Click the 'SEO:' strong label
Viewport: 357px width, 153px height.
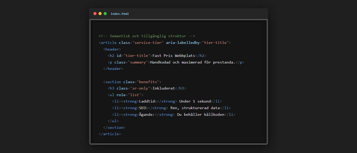[144, 108]
